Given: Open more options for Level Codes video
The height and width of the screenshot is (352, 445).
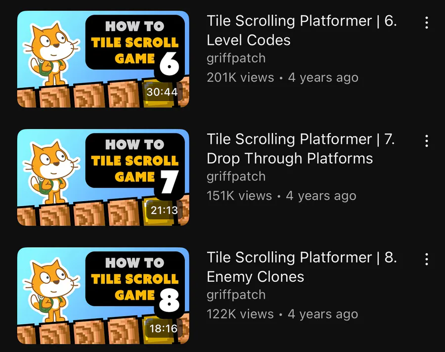Looking at the screenshot, I should [x=427, y=23].
